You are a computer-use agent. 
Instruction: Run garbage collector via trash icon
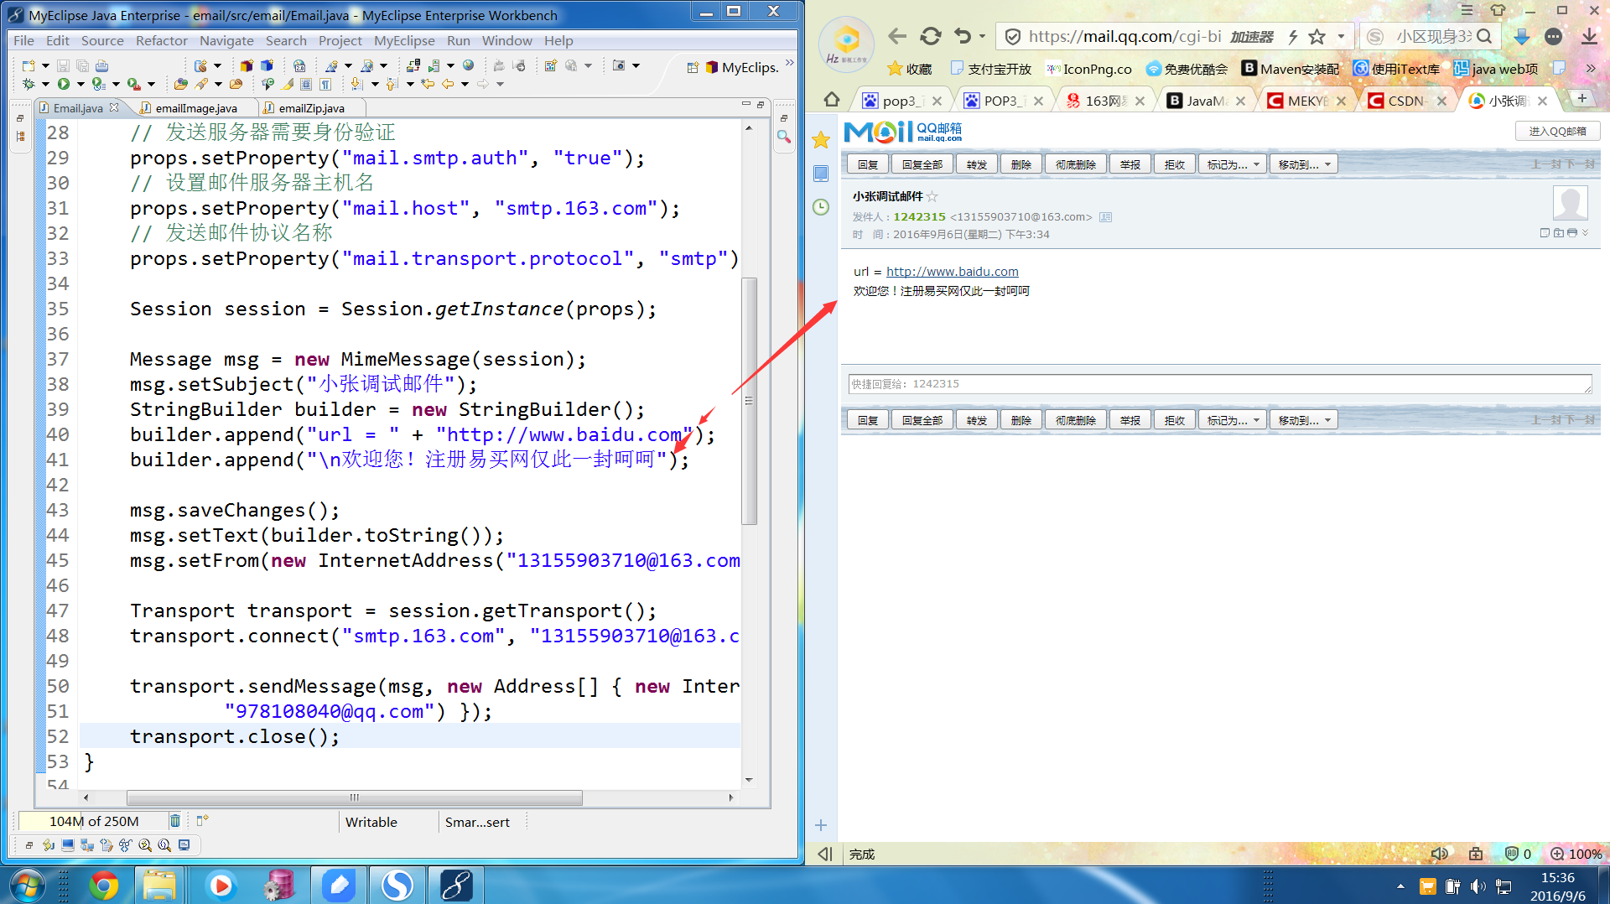pyautogui.click(x=175, y=821)
